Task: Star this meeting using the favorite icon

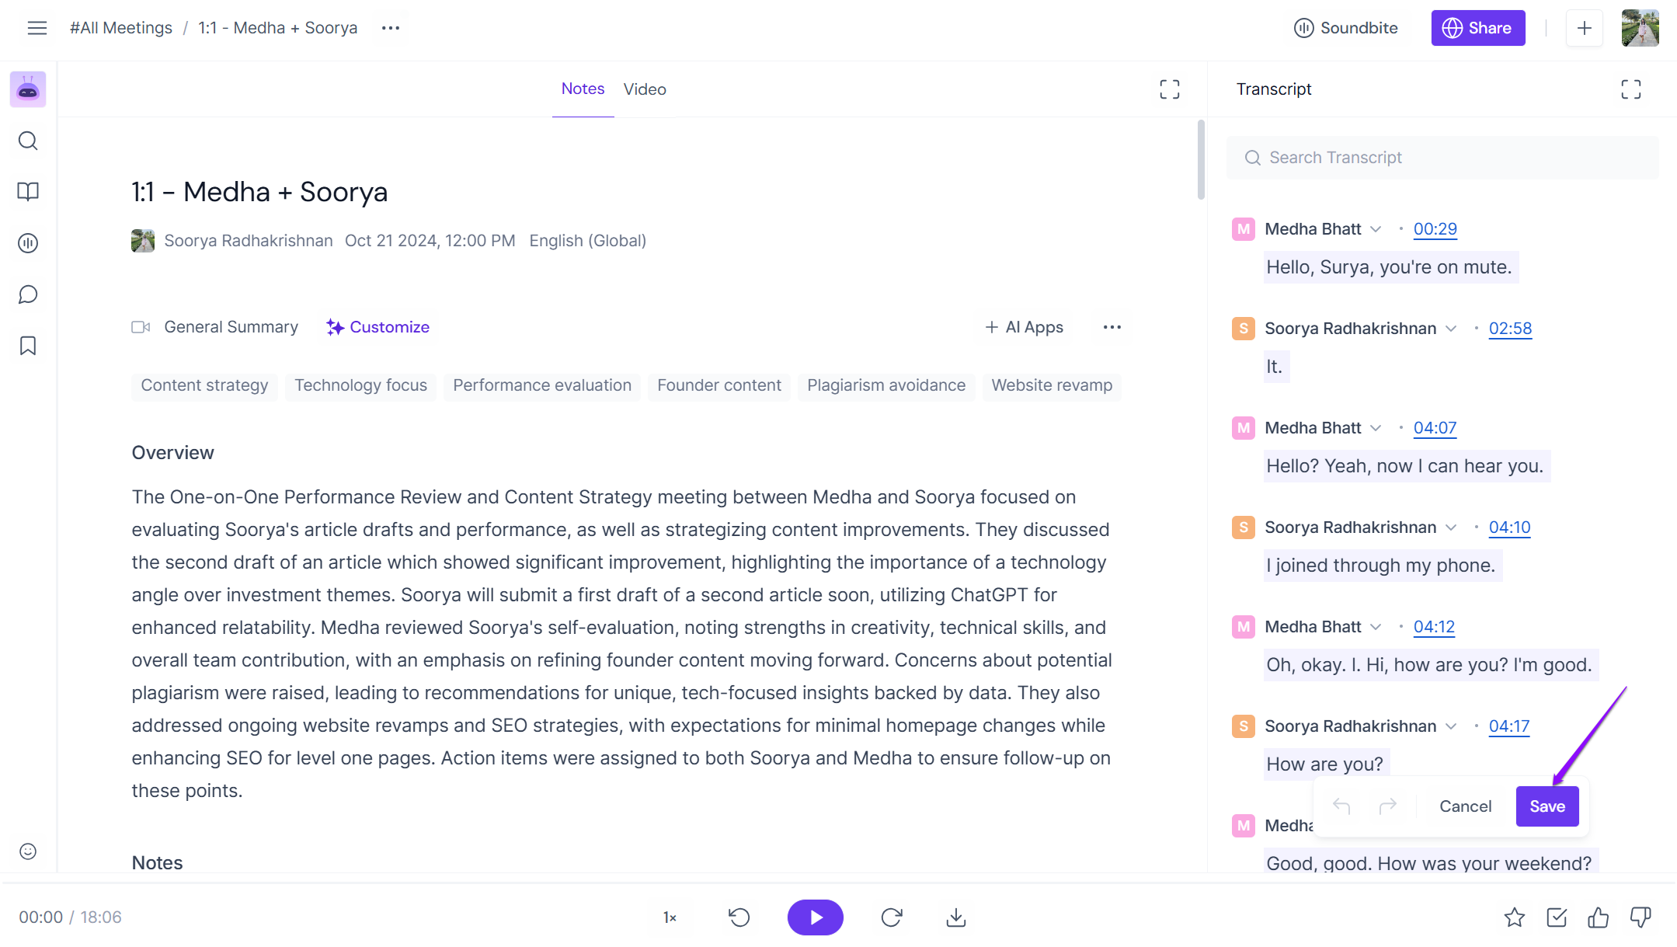Action: click(1515, 917)
